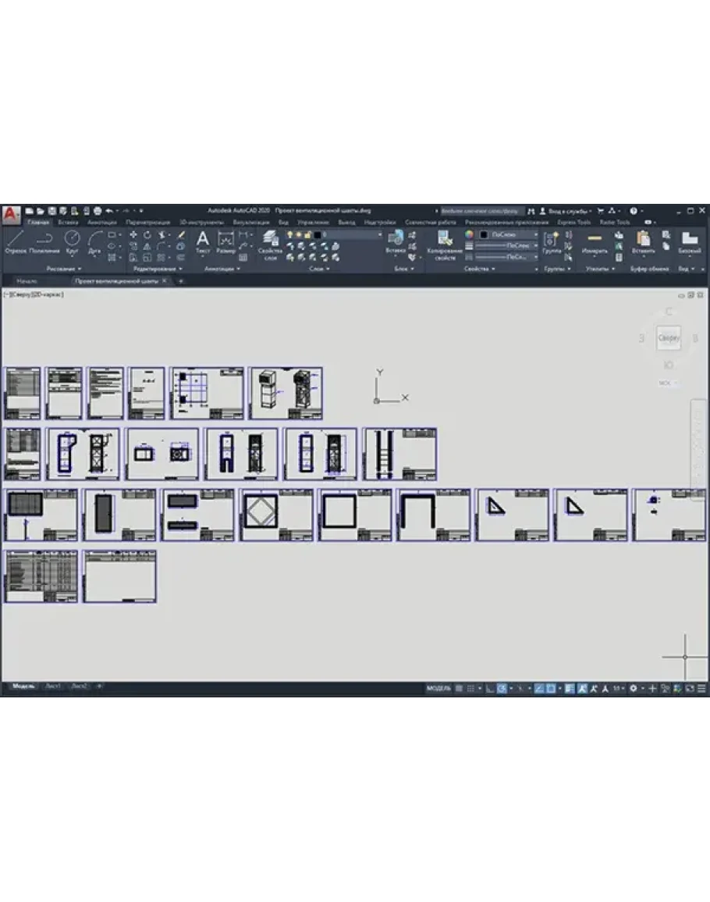Toggle grid display in status bar

point(460,688)
